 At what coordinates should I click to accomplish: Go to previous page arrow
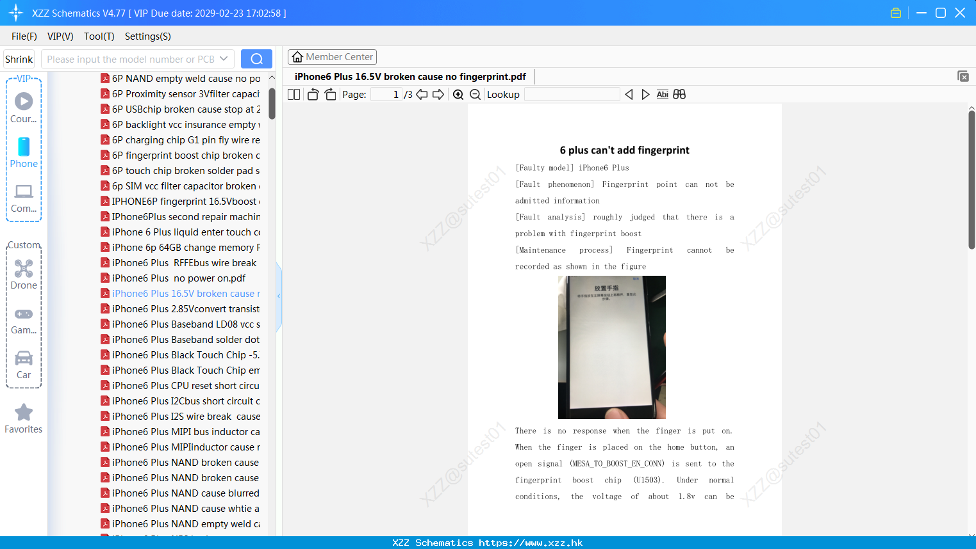tap(422, 95)
